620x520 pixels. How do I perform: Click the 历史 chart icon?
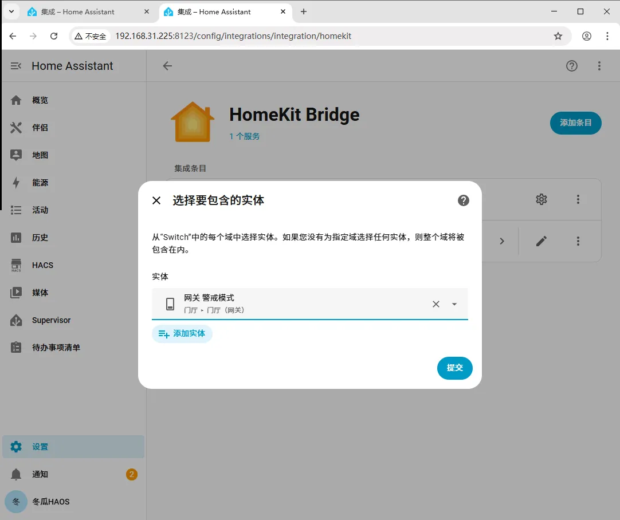click(16, 238)
